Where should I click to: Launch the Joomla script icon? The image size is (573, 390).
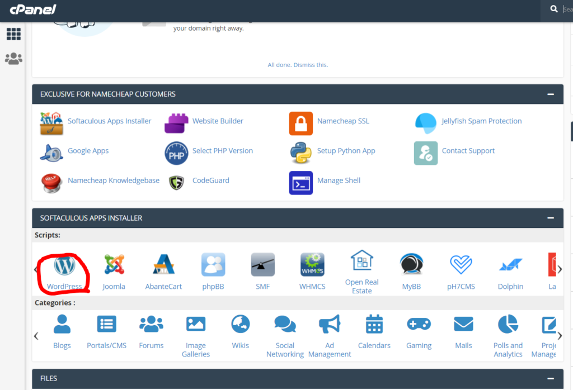click(114, 264)
